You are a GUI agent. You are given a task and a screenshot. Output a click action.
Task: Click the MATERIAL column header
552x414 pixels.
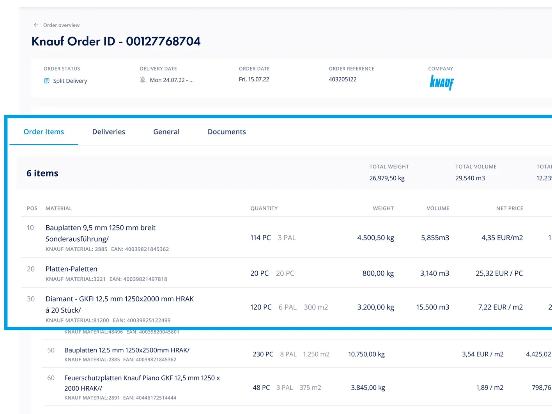[59, 208]
